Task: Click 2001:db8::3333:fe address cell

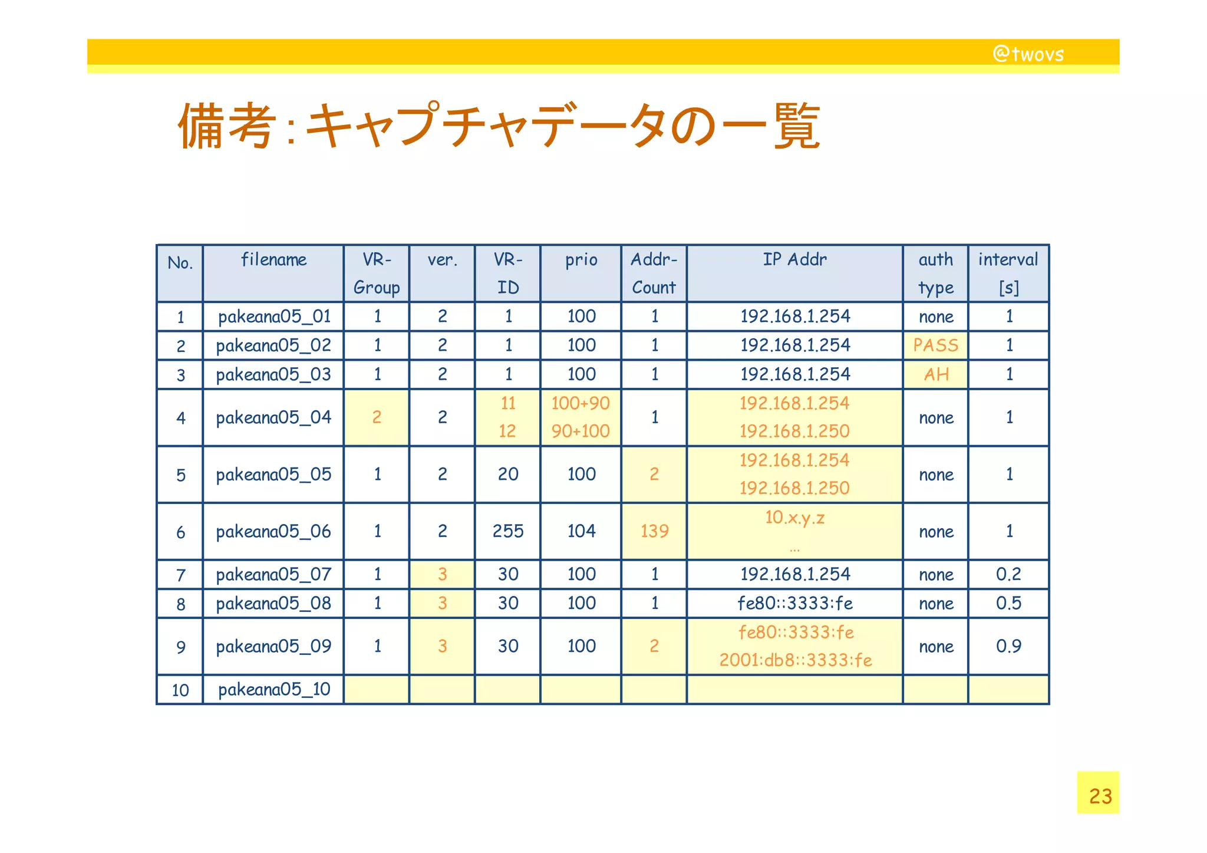Action: (795, 660)
